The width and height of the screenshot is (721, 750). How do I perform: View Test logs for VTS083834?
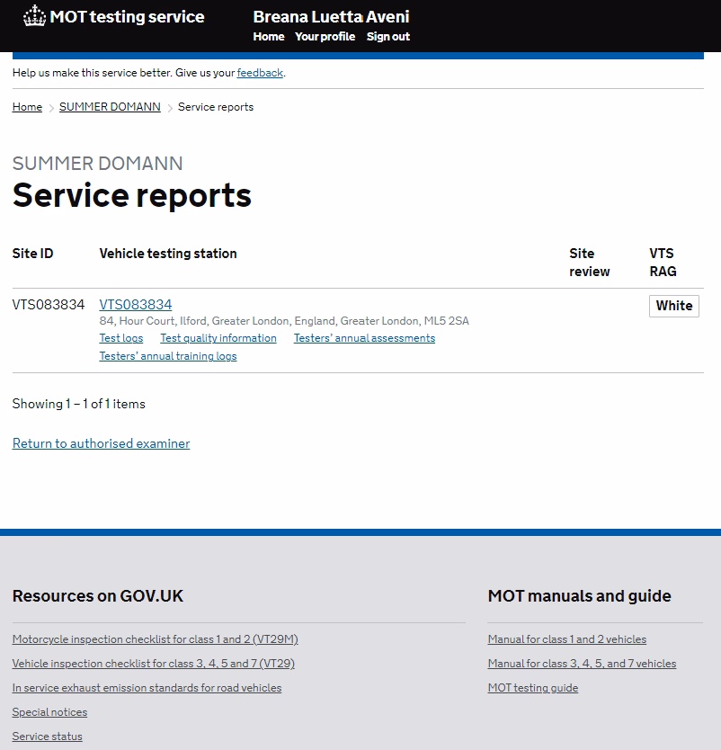tap(120, 337)
